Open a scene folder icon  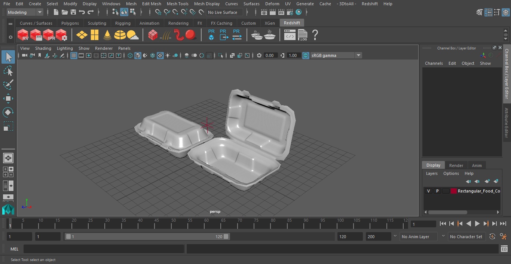click(65, 12)
